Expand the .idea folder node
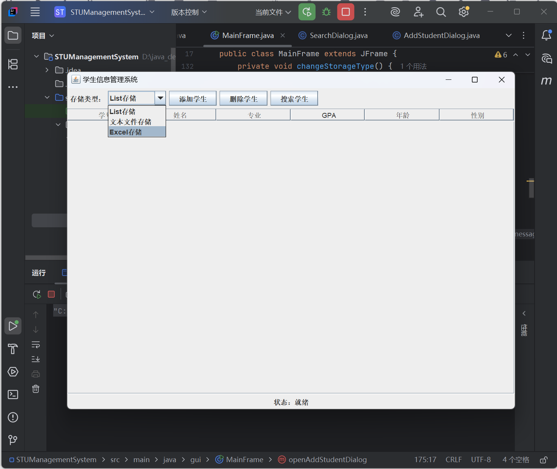The width and height of the screenshot is (557, 469). 47,70
